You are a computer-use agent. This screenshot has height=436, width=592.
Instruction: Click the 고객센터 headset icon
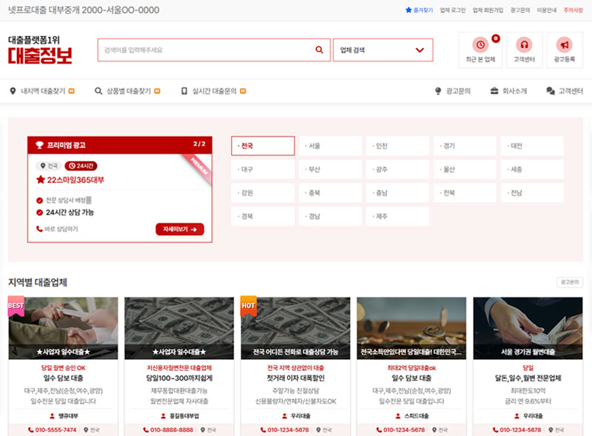click(x=524, y=44)
